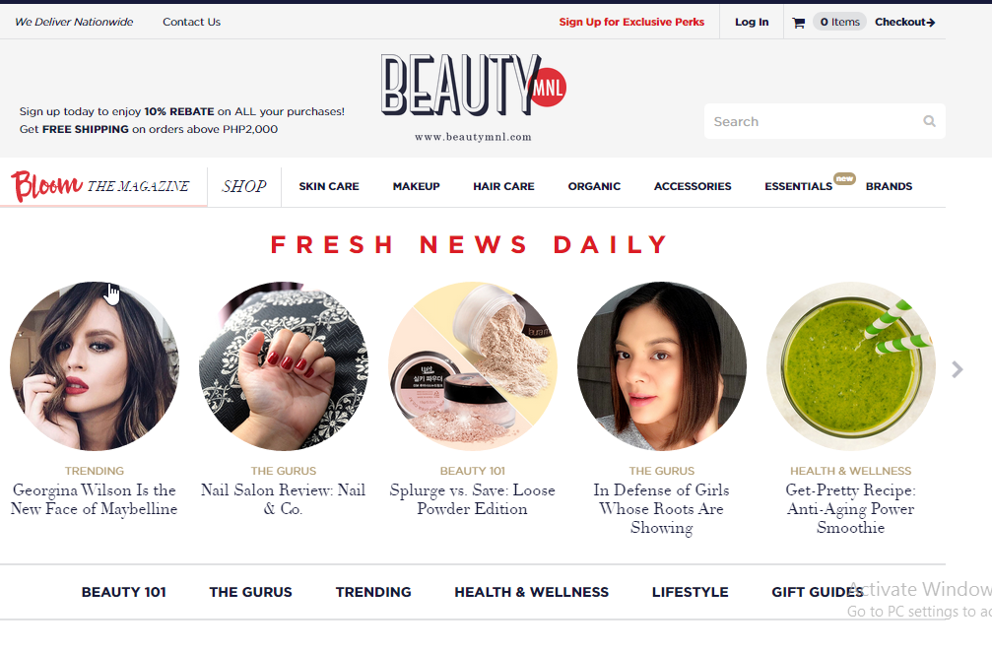992x651 pixels.
Task: Select the SKIN CARE menu
Action: point(329,186)
